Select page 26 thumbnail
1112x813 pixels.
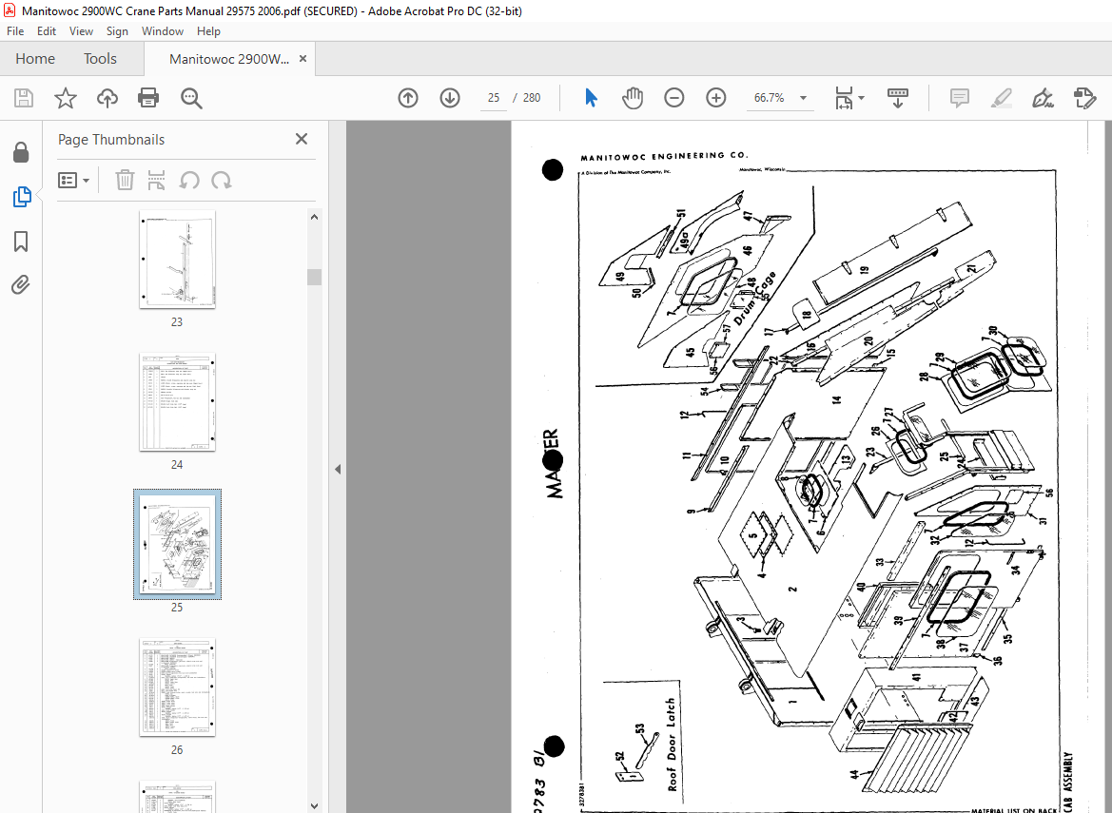pyautogui.click(x=177, y=687)
